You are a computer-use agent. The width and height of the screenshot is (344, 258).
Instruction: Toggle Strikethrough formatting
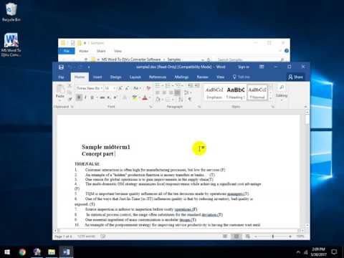coord(102,97)
